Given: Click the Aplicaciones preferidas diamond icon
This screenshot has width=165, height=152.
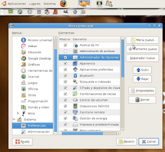Looking at the screenshot, I should click(x=75, y=69).
